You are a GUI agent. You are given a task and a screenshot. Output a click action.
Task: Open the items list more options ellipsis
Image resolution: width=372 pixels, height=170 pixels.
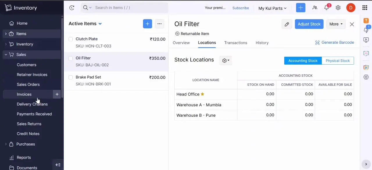tap(159, 24)
